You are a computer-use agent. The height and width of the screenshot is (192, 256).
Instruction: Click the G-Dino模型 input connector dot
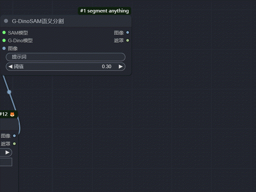(4, 40)
